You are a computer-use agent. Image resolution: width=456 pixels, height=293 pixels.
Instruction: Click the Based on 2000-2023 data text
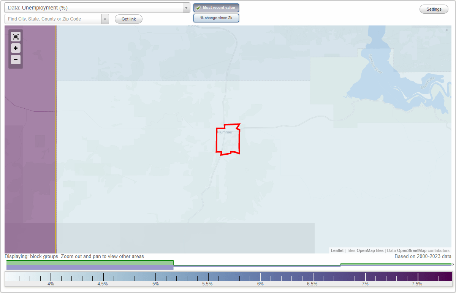(x=423, y=257)
